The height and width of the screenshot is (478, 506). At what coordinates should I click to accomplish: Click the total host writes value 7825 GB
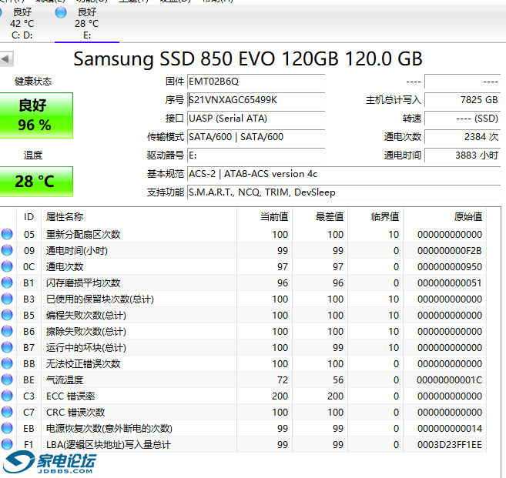tap(462, 100)
